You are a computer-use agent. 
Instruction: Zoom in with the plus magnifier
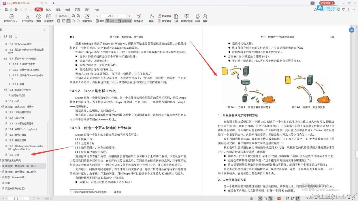pos(78,16)
